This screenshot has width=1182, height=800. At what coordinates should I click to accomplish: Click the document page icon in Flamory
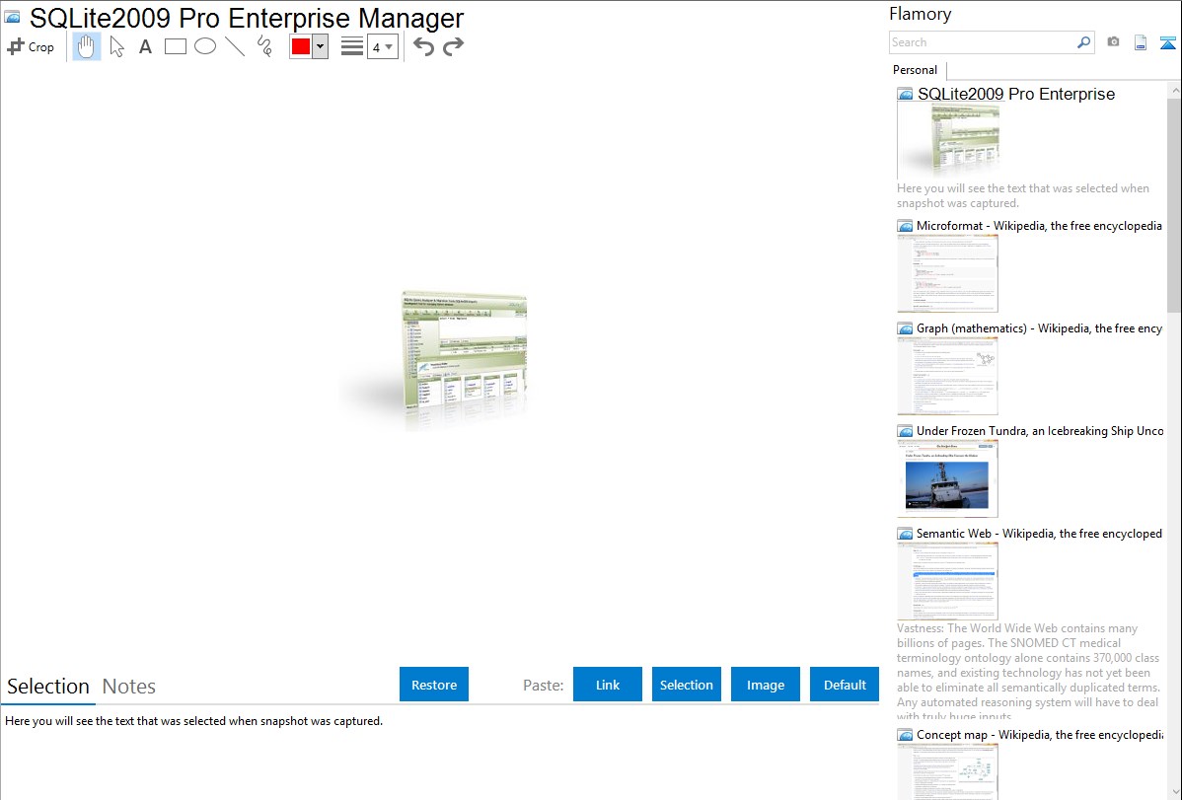pyautogui.click(x=1141, y=42)
